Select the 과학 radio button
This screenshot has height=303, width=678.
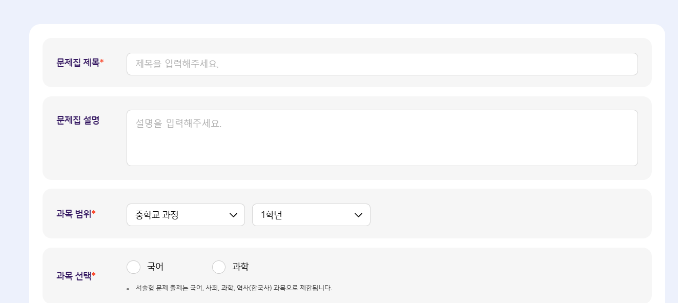[x=219, y=267]
